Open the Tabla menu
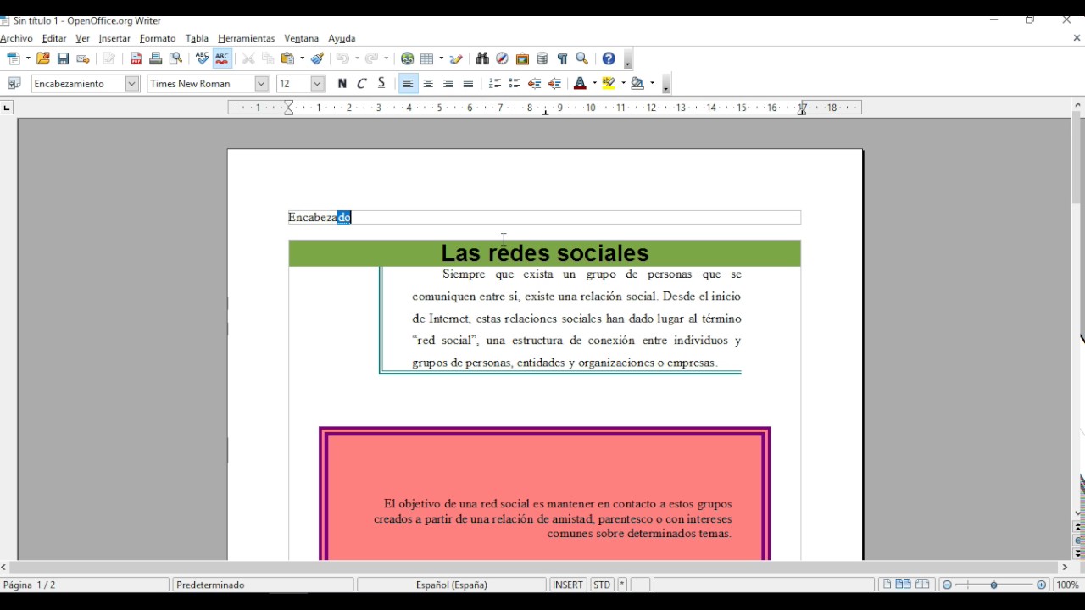 click(197, 38)
